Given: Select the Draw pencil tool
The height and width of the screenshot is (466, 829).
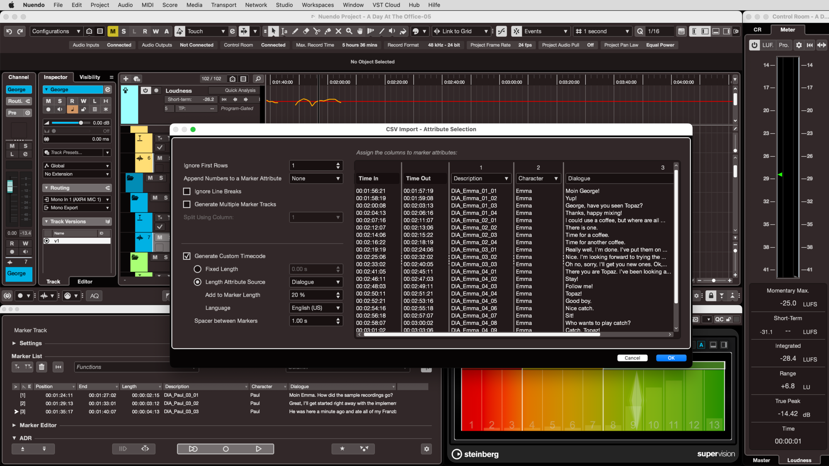Looking at the screenshot, I should (x=295, y=31).
